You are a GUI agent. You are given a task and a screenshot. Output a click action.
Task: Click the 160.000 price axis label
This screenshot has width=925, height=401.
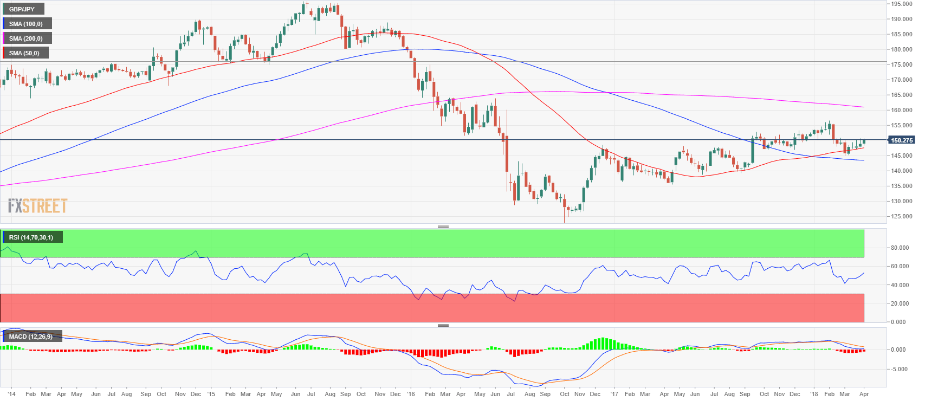click(x=902, y=110)
